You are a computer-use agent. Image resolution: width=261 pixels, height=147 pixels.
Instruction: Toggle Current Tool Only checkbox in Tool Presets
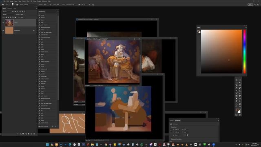pyautogui.click(x=39, y=127)
